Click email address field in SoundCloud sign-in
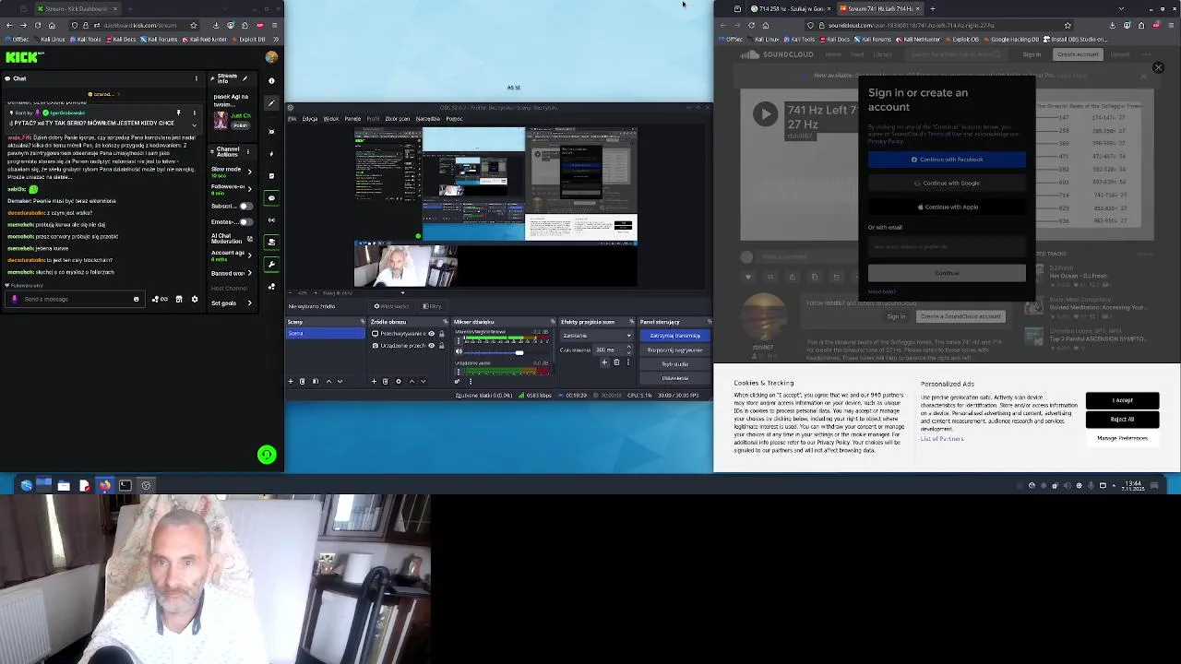 click(947, 246)
